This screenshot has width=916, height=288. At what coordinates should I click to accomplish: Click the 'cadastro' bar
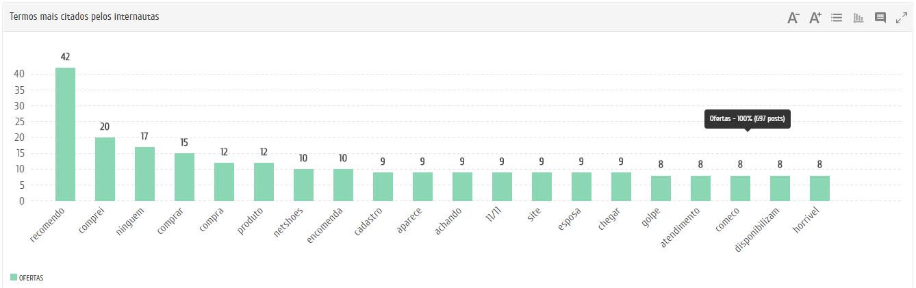pos(383,187)
